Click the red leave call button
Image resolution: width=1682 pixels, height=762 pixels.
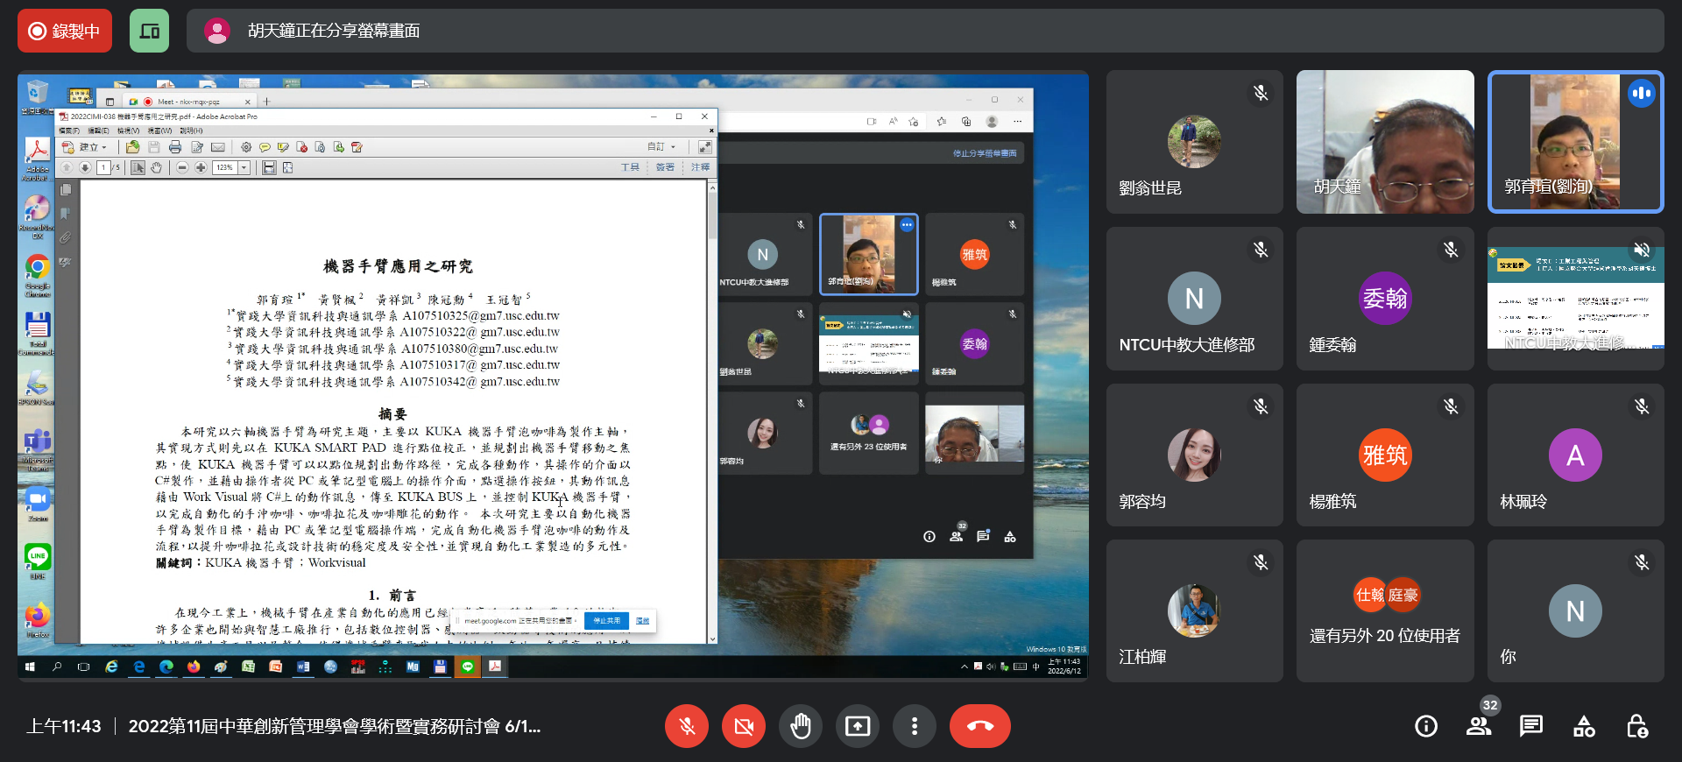point(979,726)
